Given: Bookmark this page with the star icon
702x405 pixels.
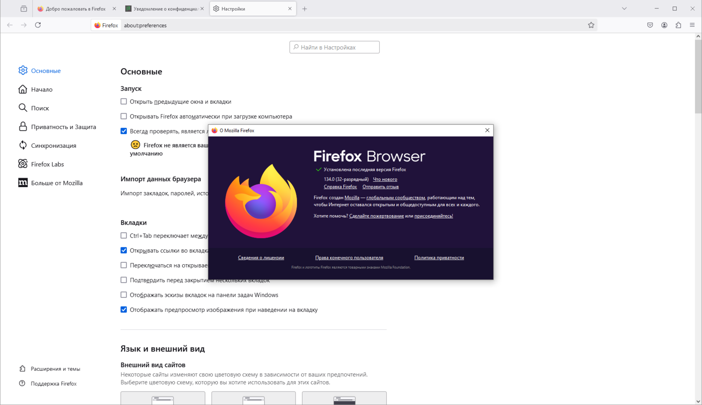Looking at the screenshot, I should [x=591, y=25].
